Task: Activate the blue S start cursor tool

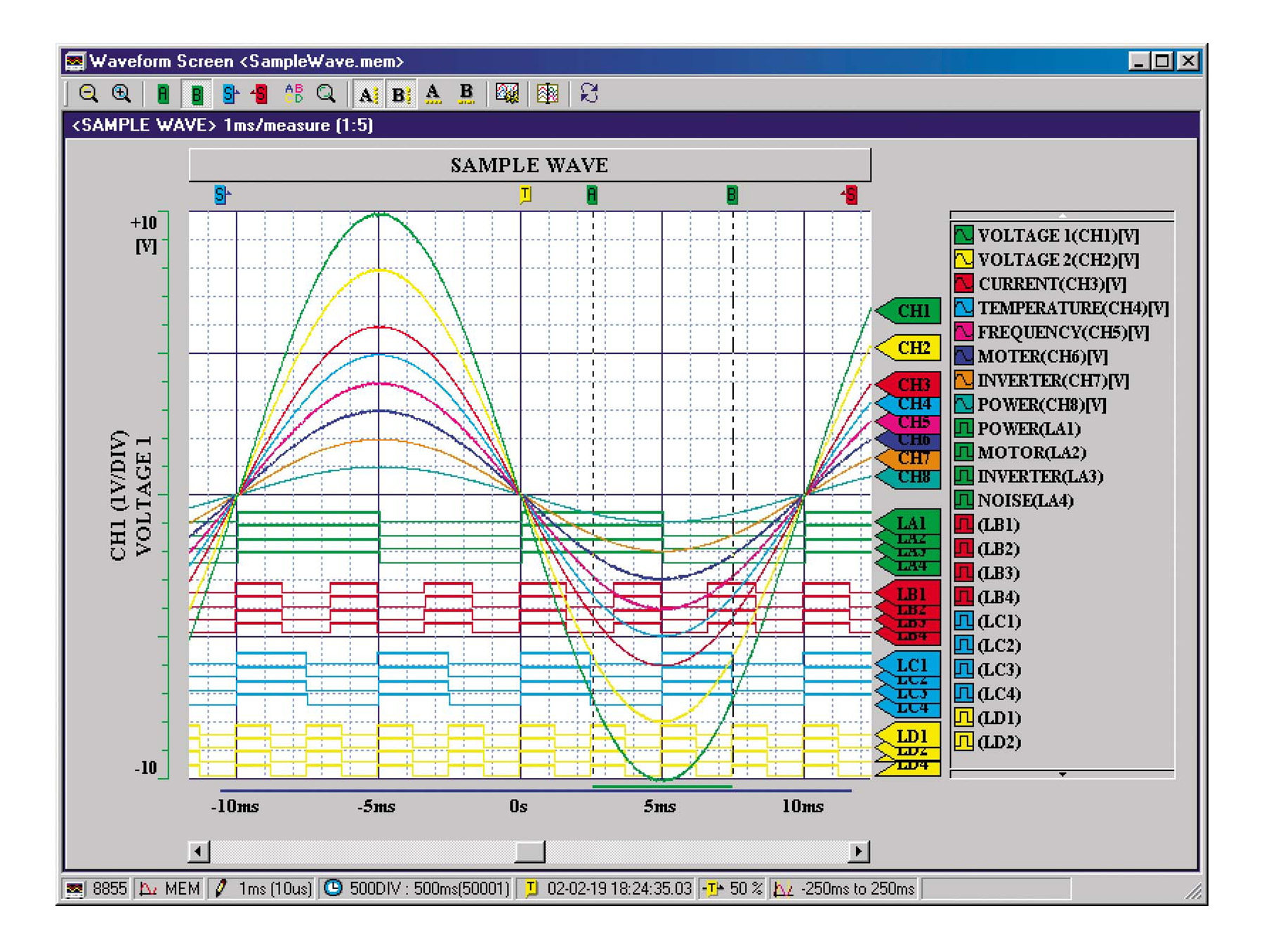Action: (x=230, y=93)
